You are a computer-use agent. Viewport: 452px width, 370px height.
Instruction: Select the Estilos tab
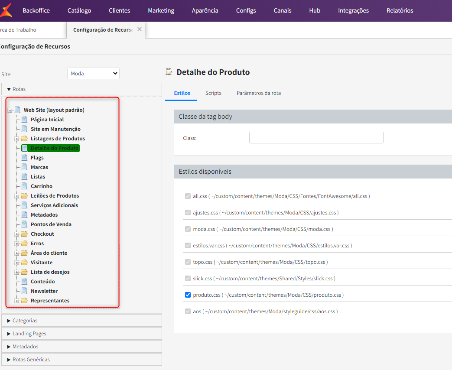182,93
